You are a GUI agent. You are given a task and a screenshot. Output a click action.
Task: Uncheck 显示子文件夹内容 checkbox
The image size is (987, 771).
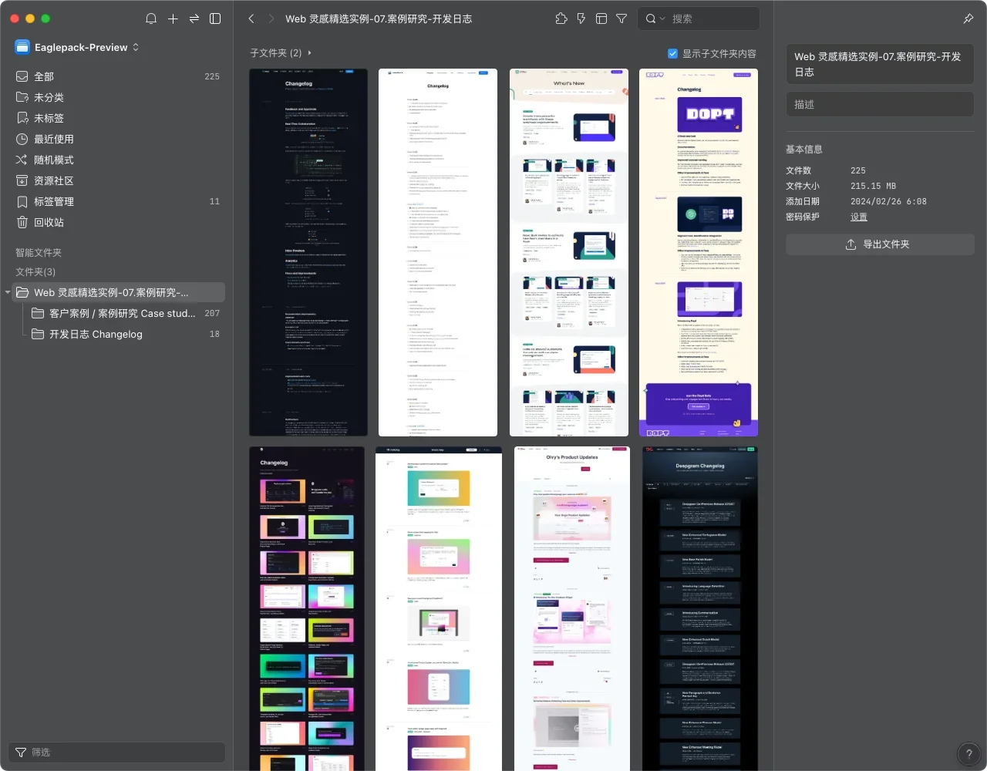click(672, 53)
